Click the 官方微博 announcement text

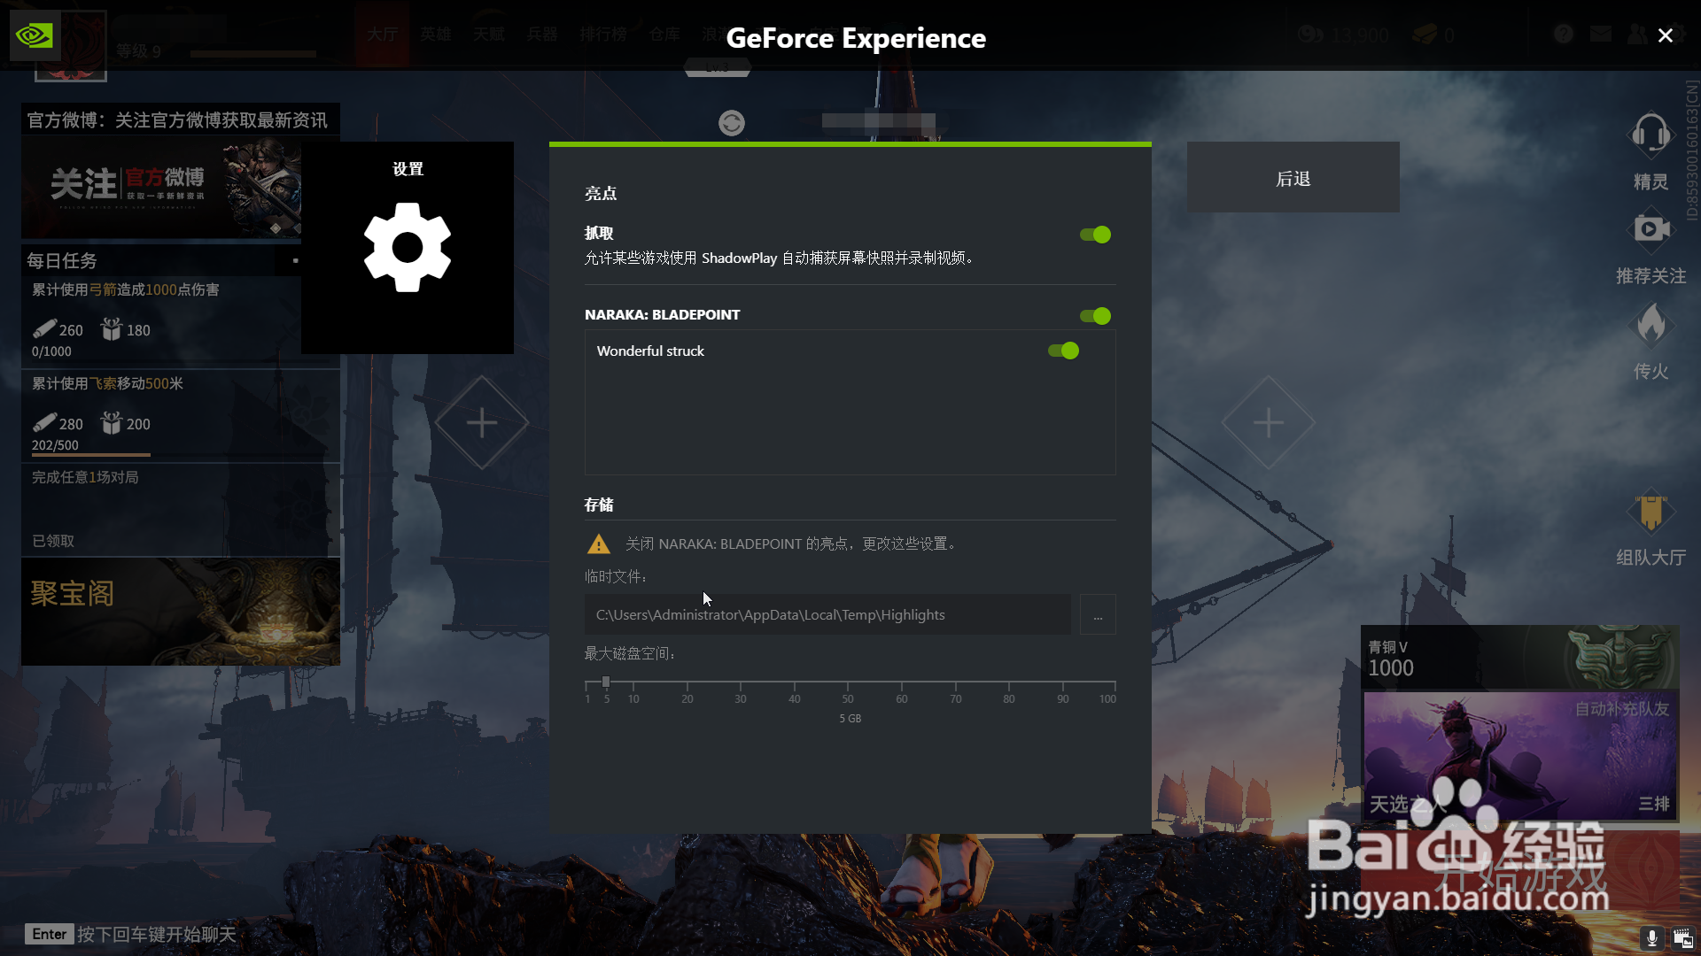[x=177, y=119]
